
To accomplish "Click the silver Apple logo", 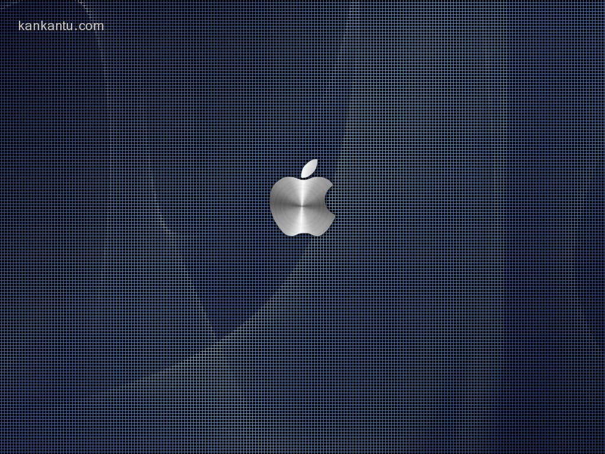I will coord(302,197).
